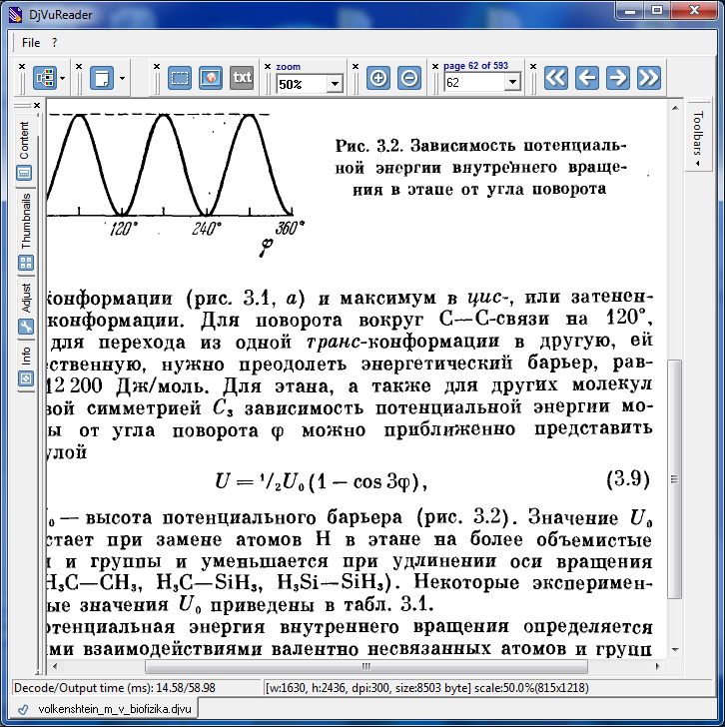Open the File menu

tap(31, 43)
